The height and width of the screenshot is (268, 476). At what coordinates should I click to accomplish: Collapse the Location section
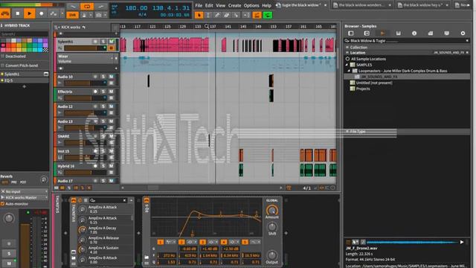tap(347, 53)
